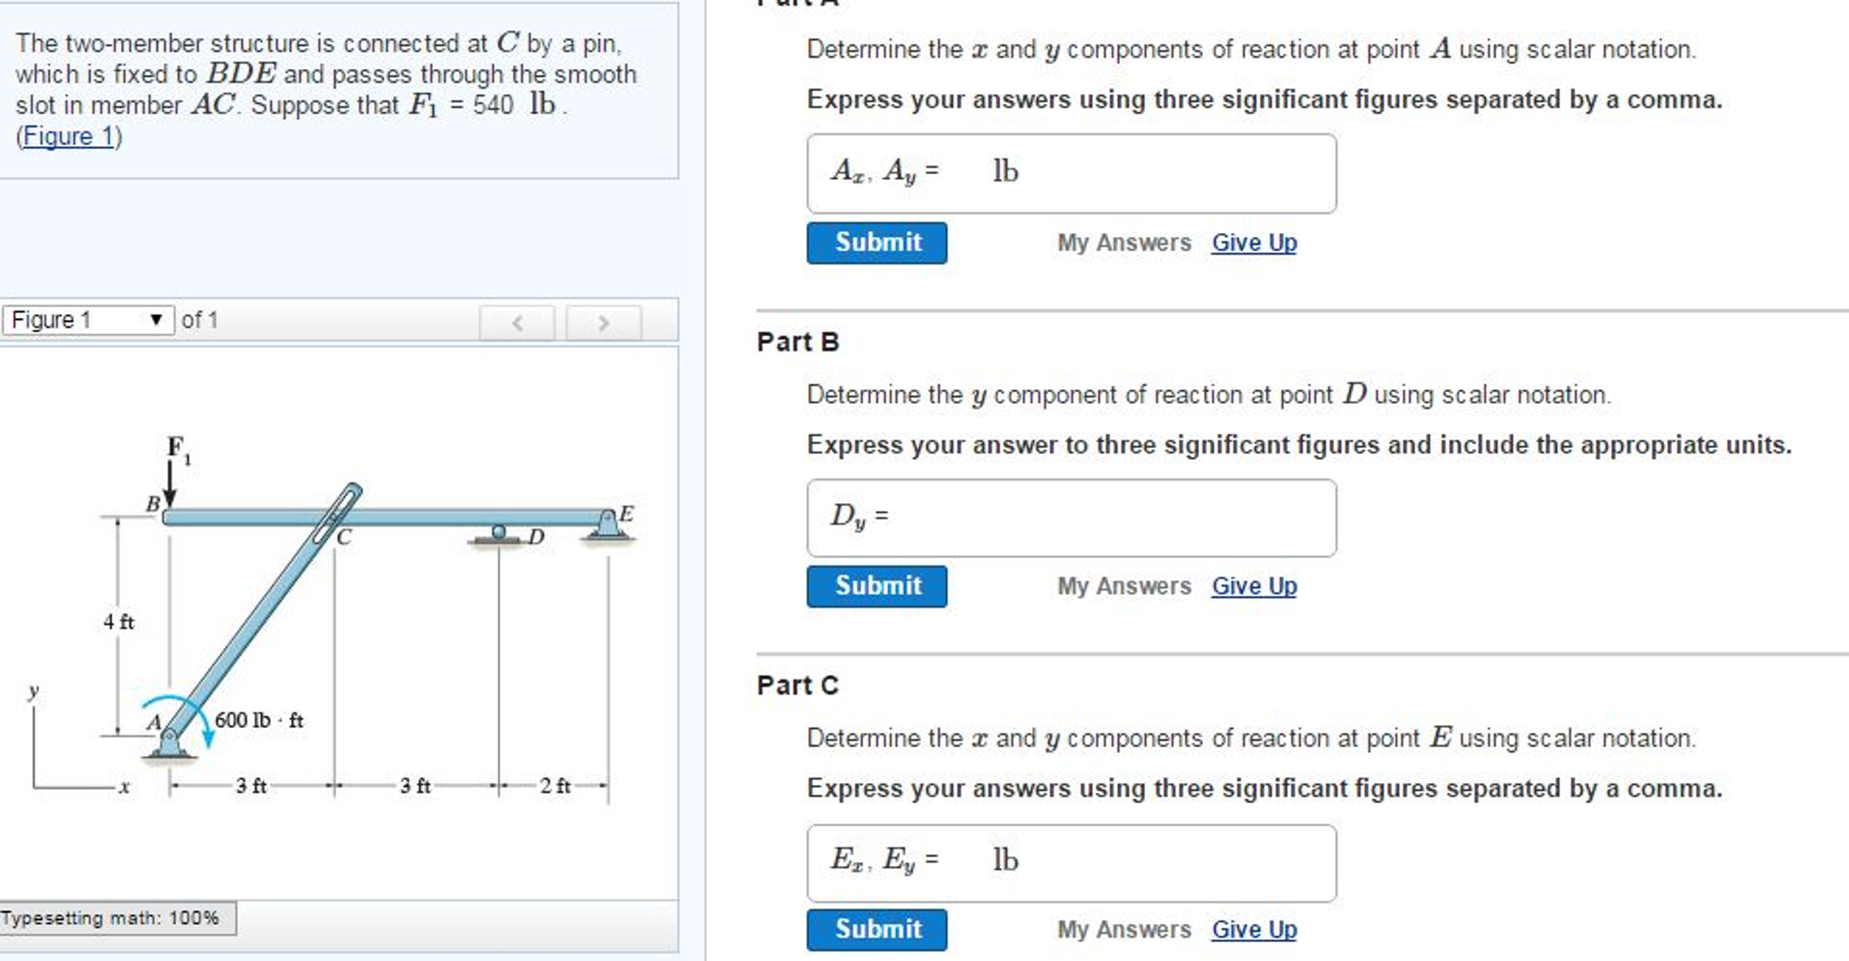Submit the Part B answer

tap(876, 585)
